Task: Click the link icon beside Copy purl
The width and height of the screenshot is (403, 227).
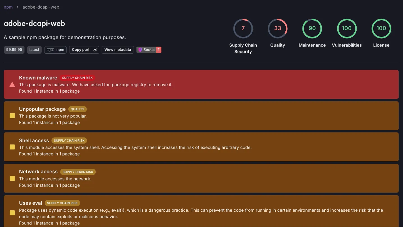Action: (x=95, y=50)
